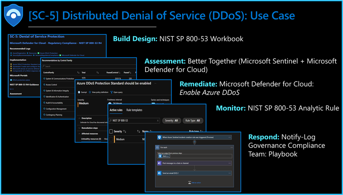This screenshot has height=195, width=343.
Task: Open Quickstart: Create and configure link
Action: 26,66
